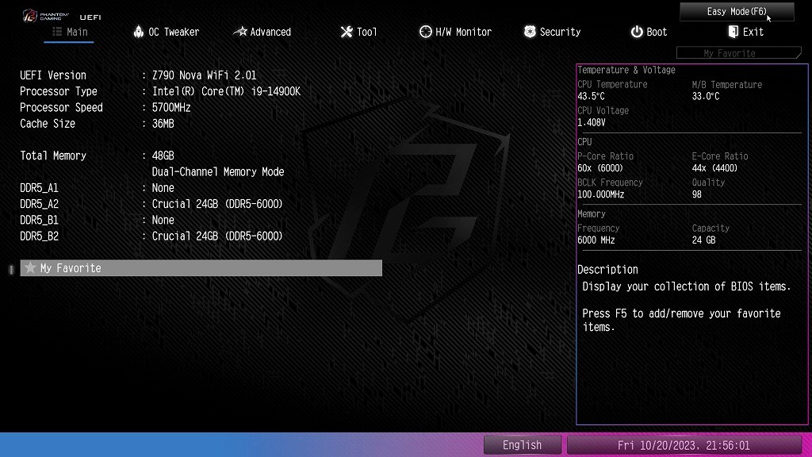The width and height of the screenshot is (812, 457).
Task: Click the CPU Temperature 43.5°C reading
Action: tap(591, 96)
